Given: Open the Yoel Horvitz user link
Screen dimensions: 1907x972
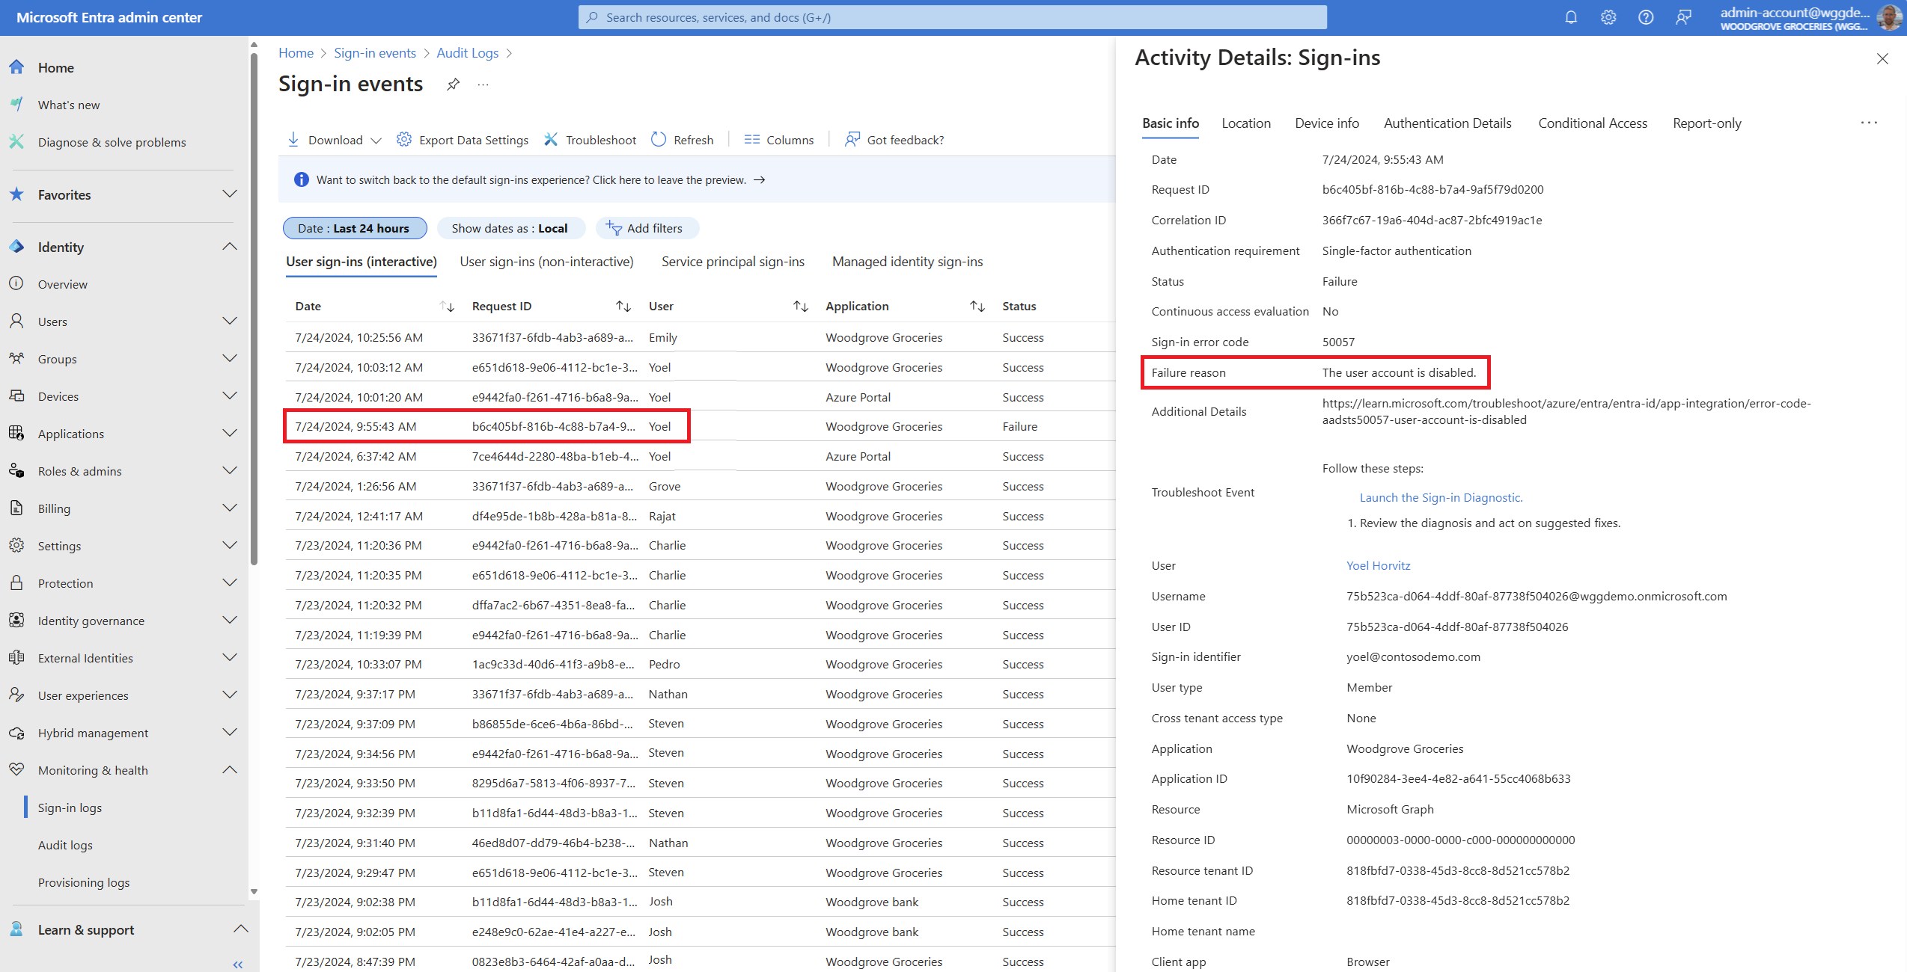Looking at the screenshot, I should point(1378,565).
